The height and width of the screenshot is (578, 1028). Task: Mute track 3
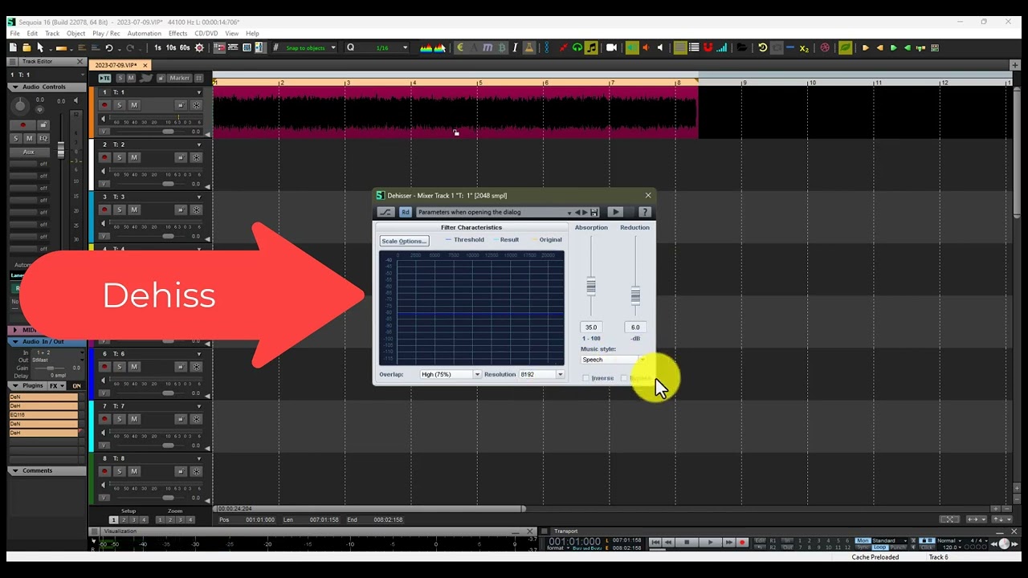[134, 210]
